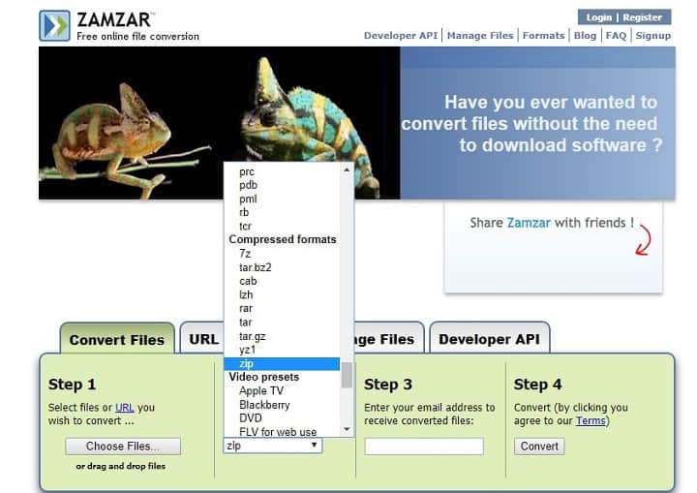Click the Choose Files button

click(123, 447)
